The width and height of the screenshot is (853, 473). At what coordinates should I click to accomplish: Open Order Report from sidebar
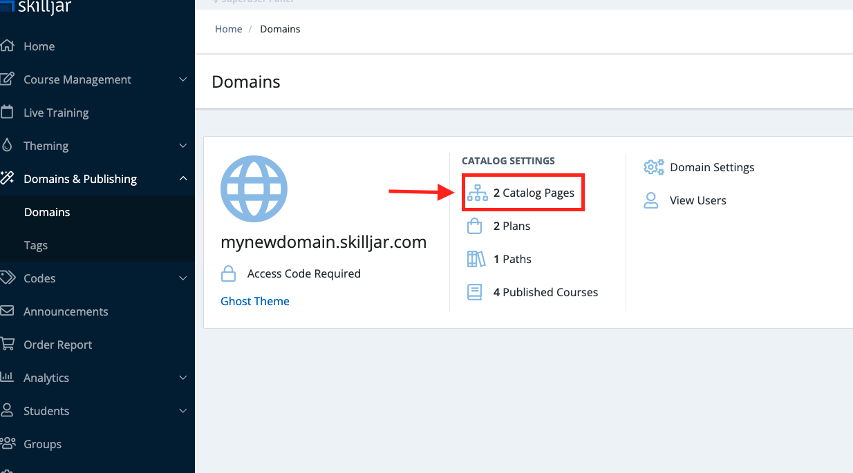click(57, 345)
